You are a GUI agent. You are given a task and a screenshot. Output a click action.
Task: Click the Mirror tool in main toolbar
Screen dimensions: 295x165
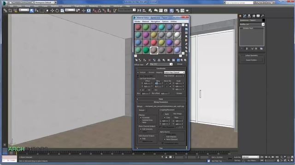coord(139,11)
